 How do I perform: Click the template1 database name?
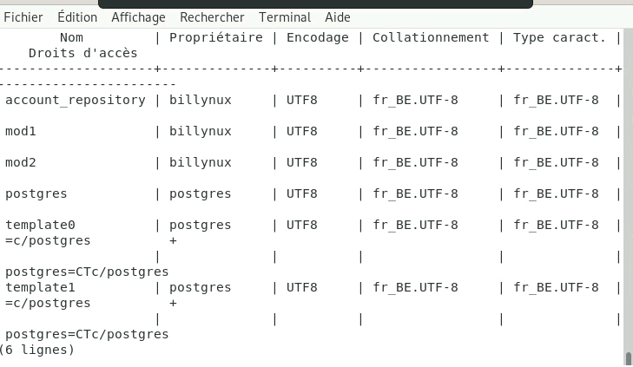40,287
